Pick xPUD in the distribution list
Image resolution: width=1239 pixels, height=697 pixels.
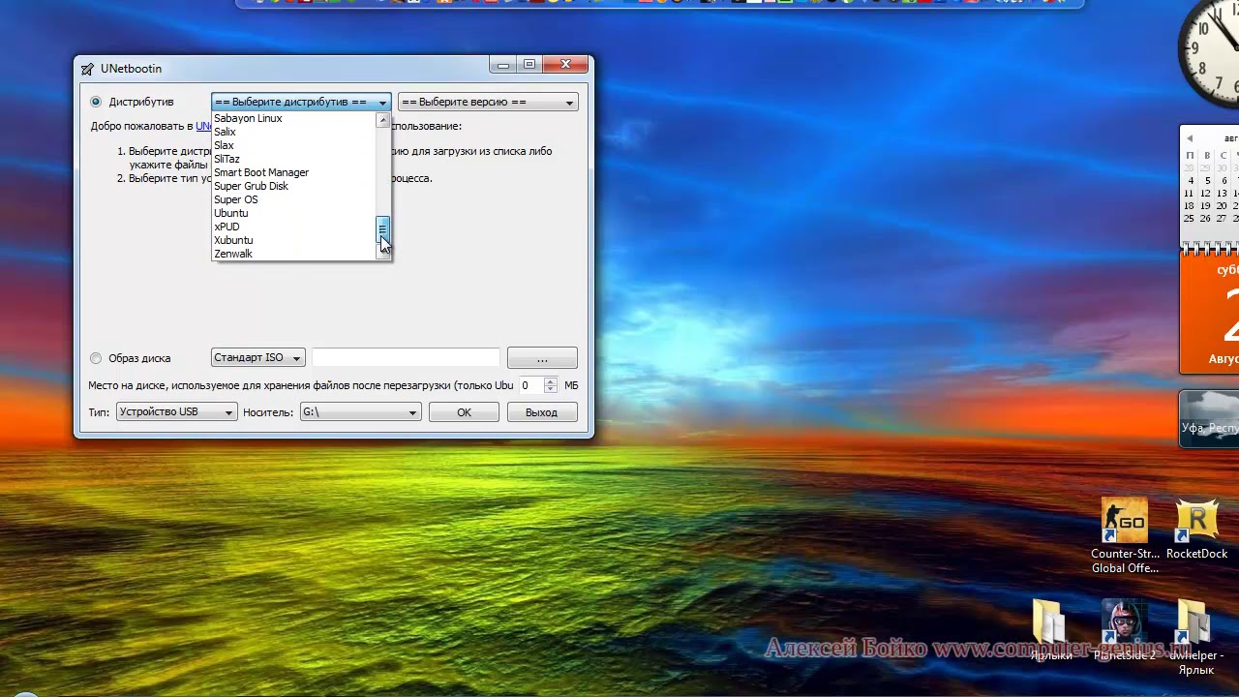pyautogui.click(x=294, y=227)
